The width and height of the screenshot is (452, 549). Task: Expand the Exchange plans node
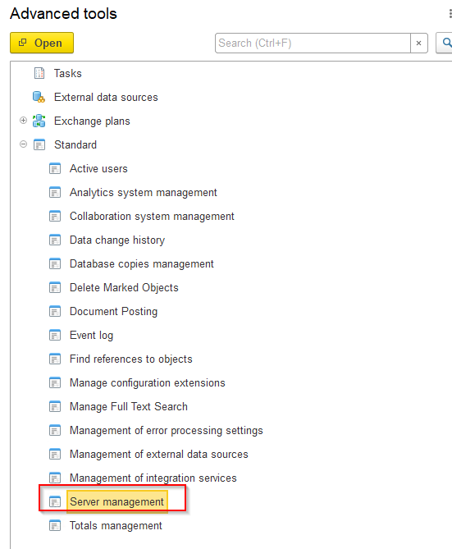(x=23, y=121)
